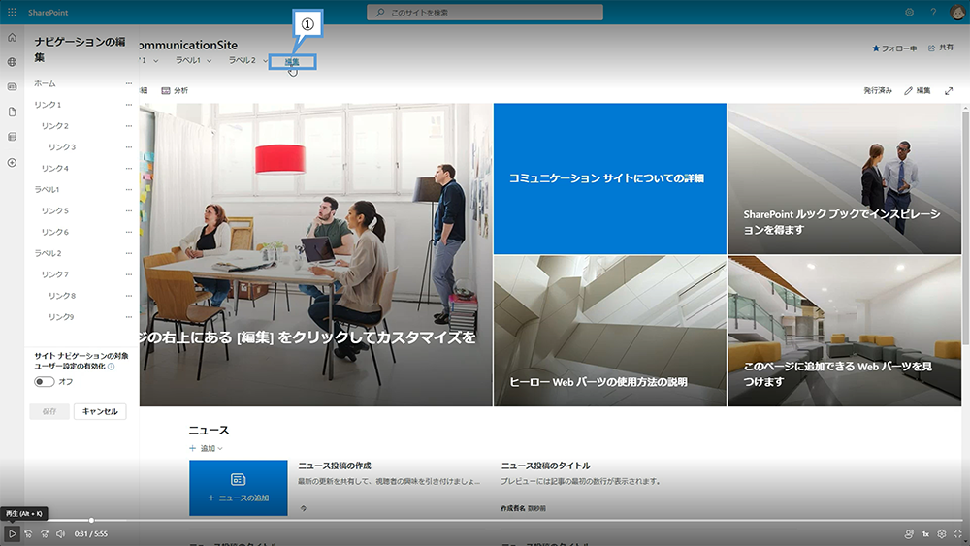
Task: Expand page to full width view
Action: [x=949, y=91]
